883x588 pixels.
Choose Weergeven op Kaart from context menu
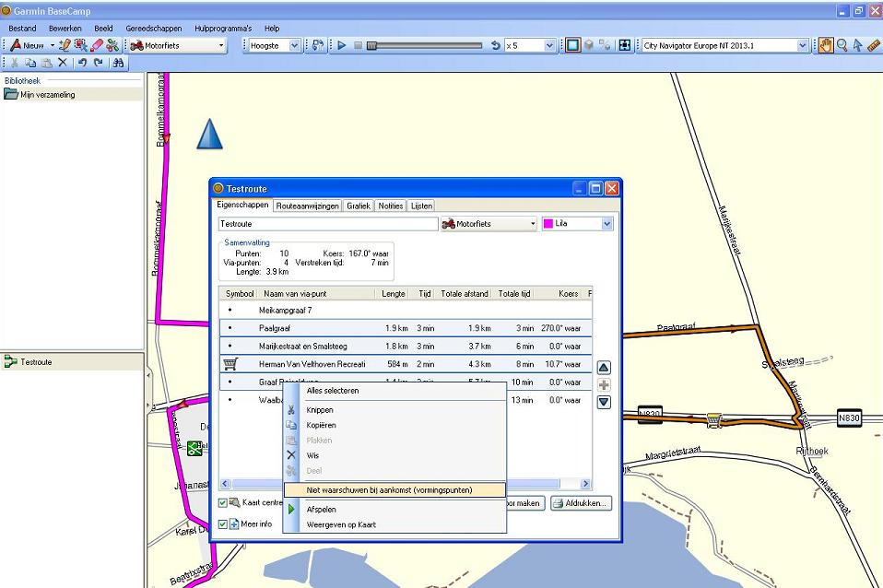pos(394,525)
